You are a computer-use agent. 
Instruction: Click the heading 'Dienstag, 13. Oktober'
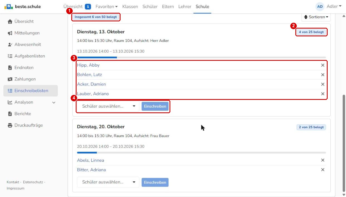tap(101, 32)
